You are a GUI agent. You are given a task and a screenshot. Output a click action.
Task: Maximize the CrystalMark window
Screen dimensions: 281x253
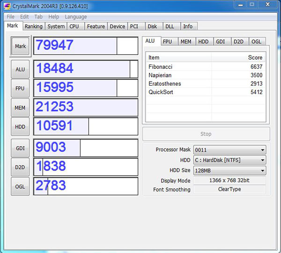252,5
